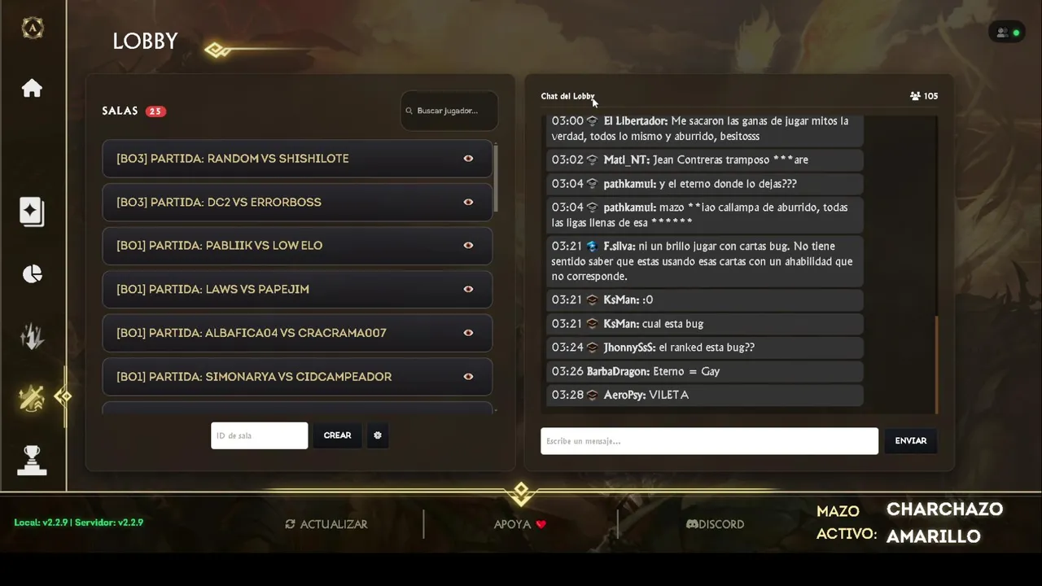The image size is (1042, 586).
Task: Open the DISCORD link
Action: pyautogui.click(x=715, y=524)
